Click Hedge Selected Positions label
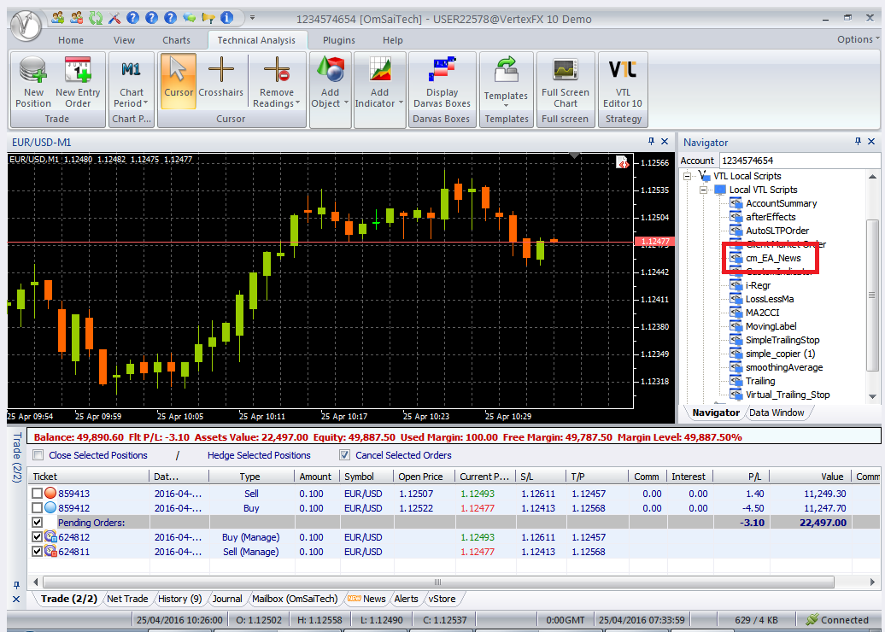Viewport: 885px width, 632px height. (x=259, y=455)
